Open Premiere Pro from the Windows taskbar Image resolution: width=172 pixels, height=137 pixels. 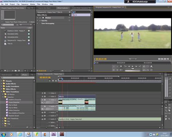click(x=53, y=134)
